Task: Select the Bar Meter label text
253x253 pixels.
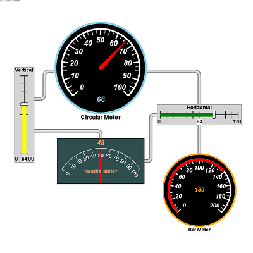Action: (x=199, y=230)
